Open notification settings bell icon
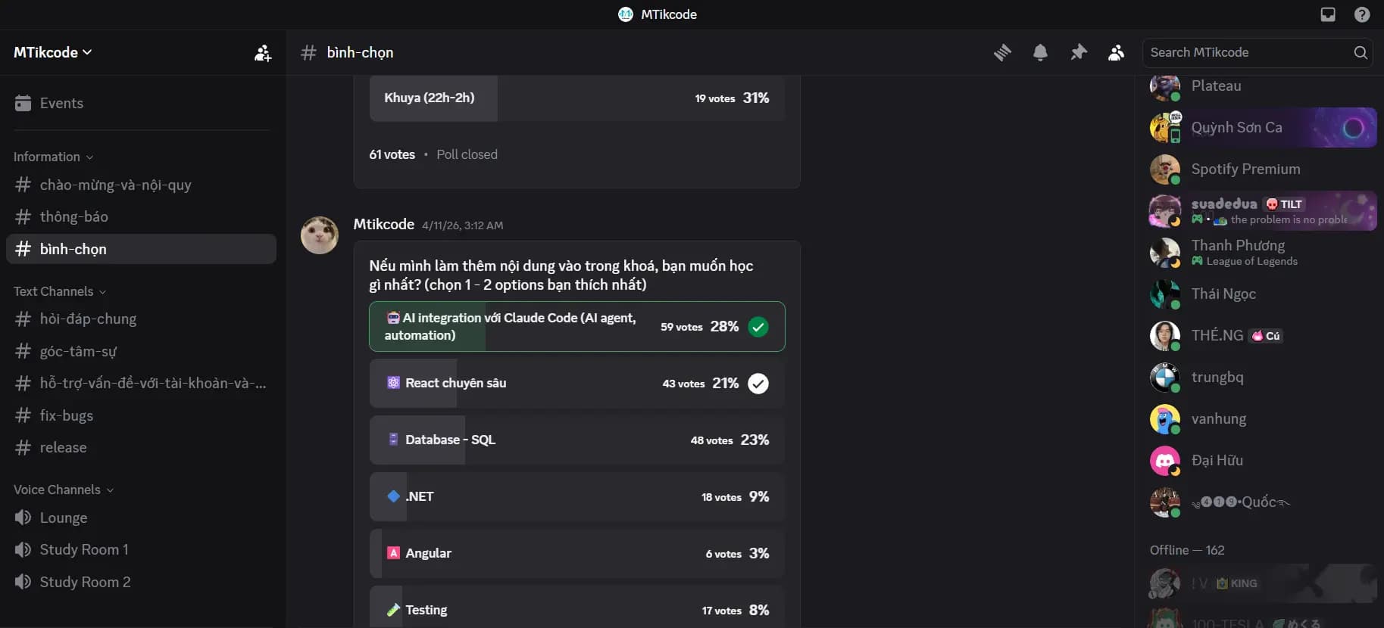Image resolution: width=1384 pixels, height=628 pixels. [x=1040, y=52]
